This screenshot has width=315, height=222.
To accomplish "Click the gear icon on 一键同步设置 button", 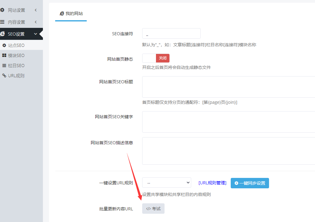I will tap(237, 183).
